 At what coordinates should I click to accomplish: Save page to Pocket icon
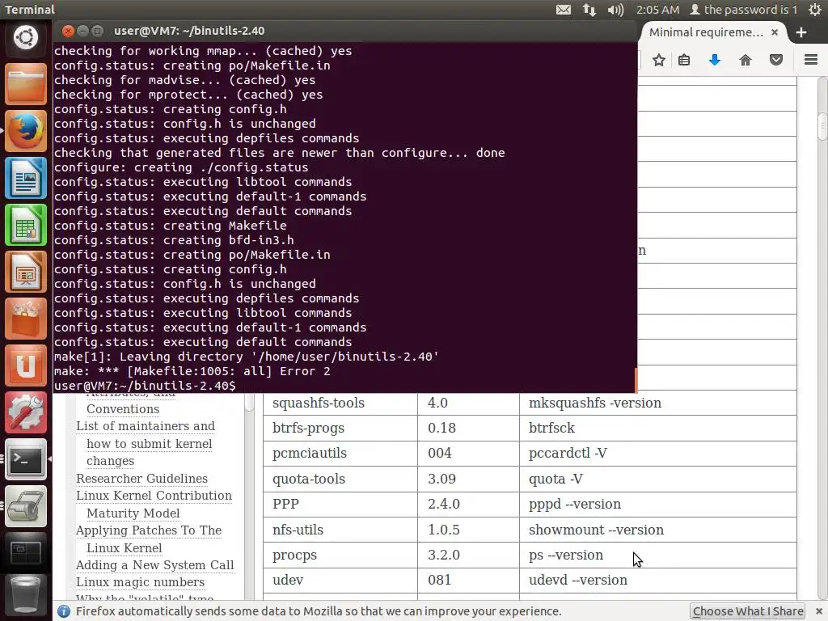point(775,60)
